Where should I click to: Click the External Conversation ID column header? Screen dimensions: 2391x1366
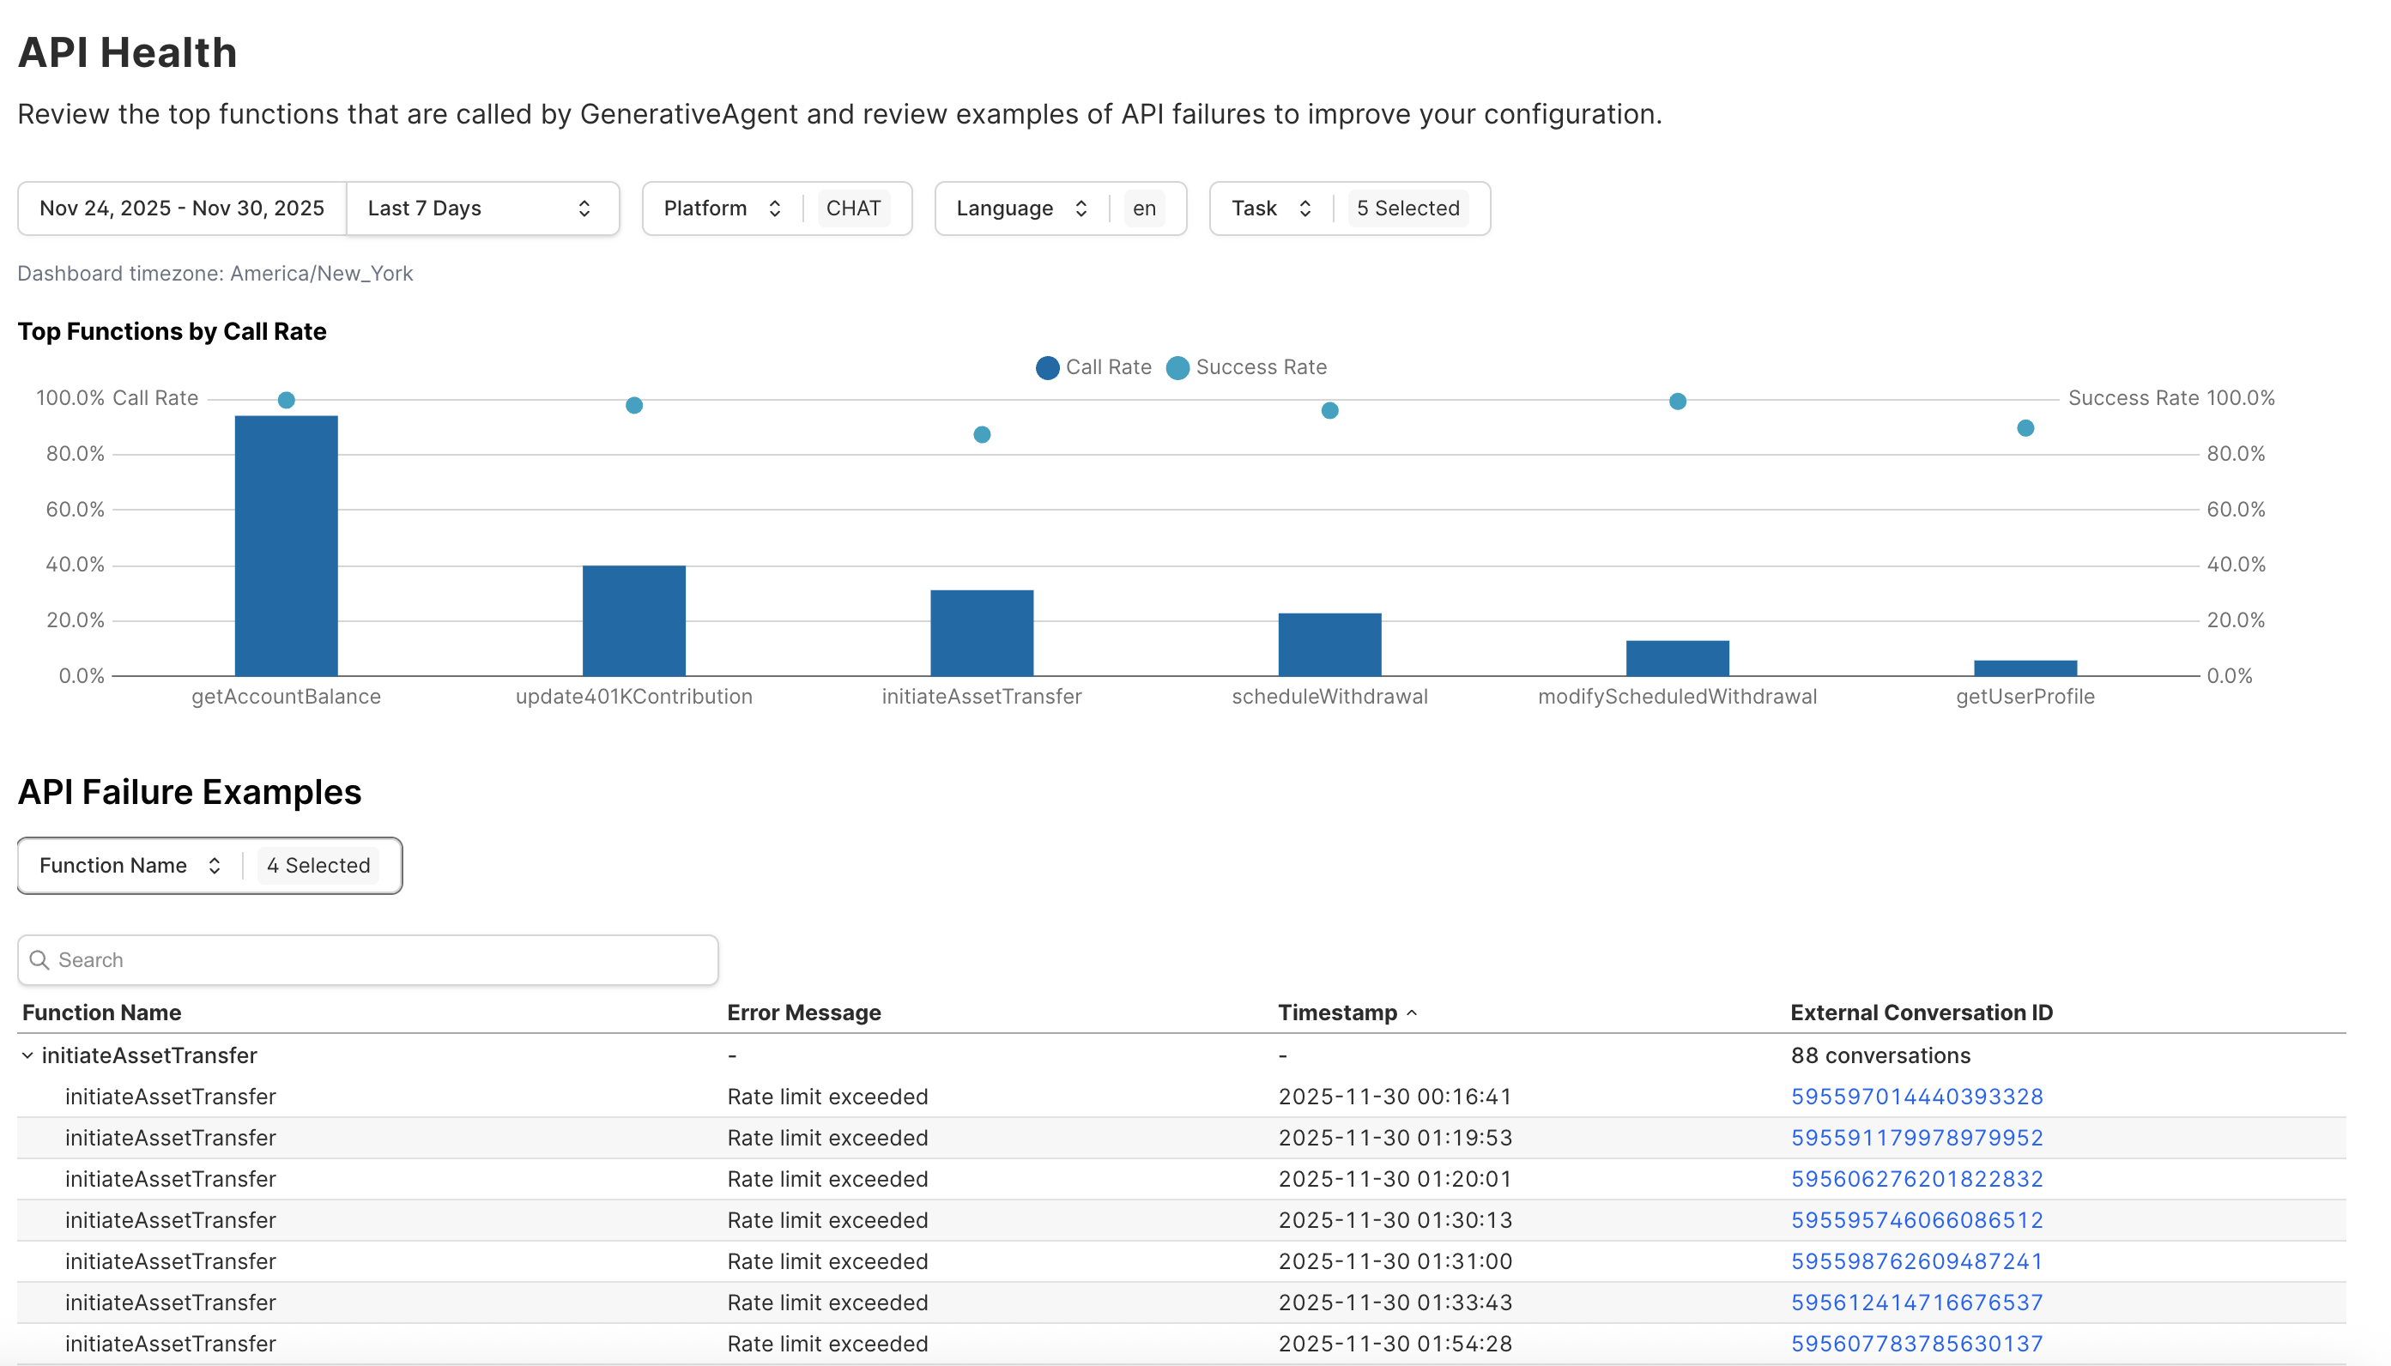(x=1922, y=1012)
